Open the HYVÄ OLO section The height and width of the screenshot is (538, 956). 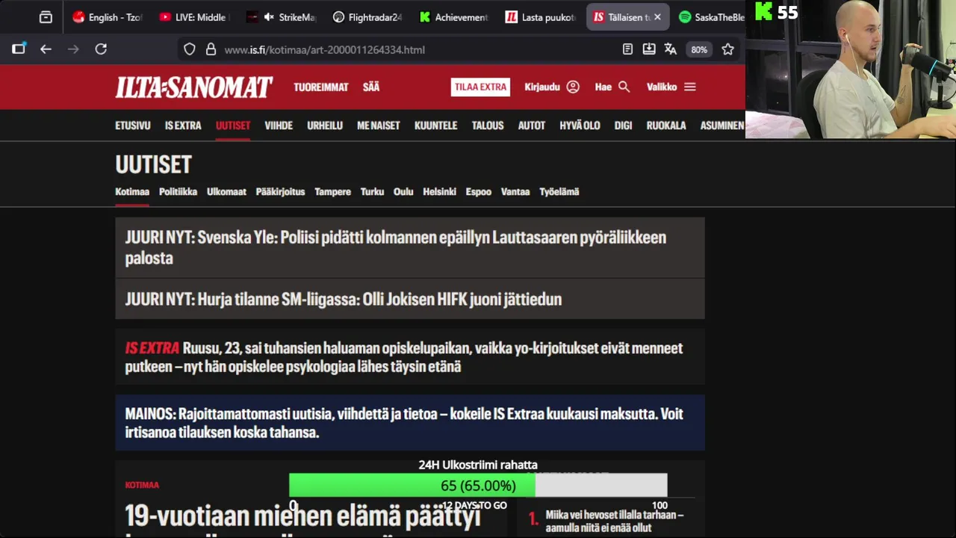[x=580, y=126]
